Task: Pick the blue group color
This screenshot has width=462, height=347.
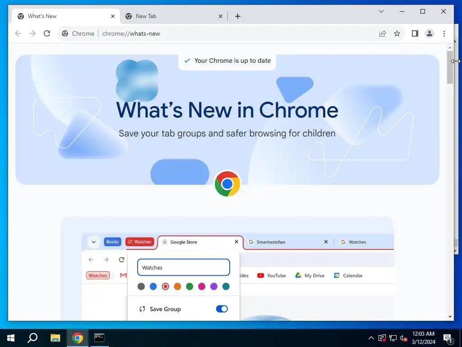Action: pos(153,286)
